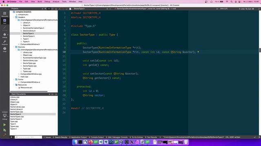Open RuntimeInformationType.h in project tree
261x146 pixels.
pyautogui.click(x=33, y=28)
